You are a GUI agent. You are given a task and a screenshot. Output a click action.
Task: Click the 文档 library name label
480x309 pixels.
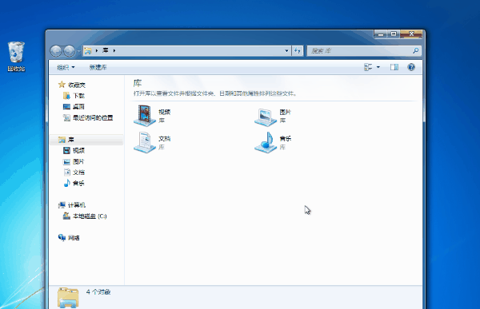[x=165, y=139]
